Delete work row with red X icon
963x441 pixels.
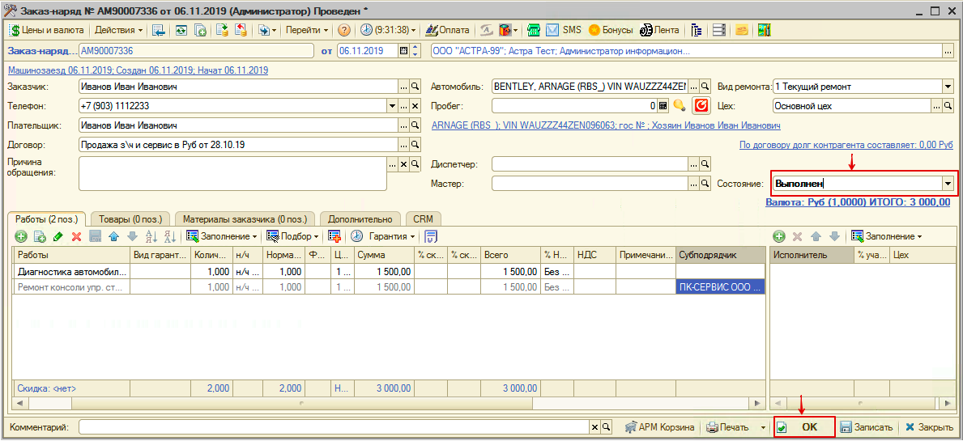[x=77, y=236]
